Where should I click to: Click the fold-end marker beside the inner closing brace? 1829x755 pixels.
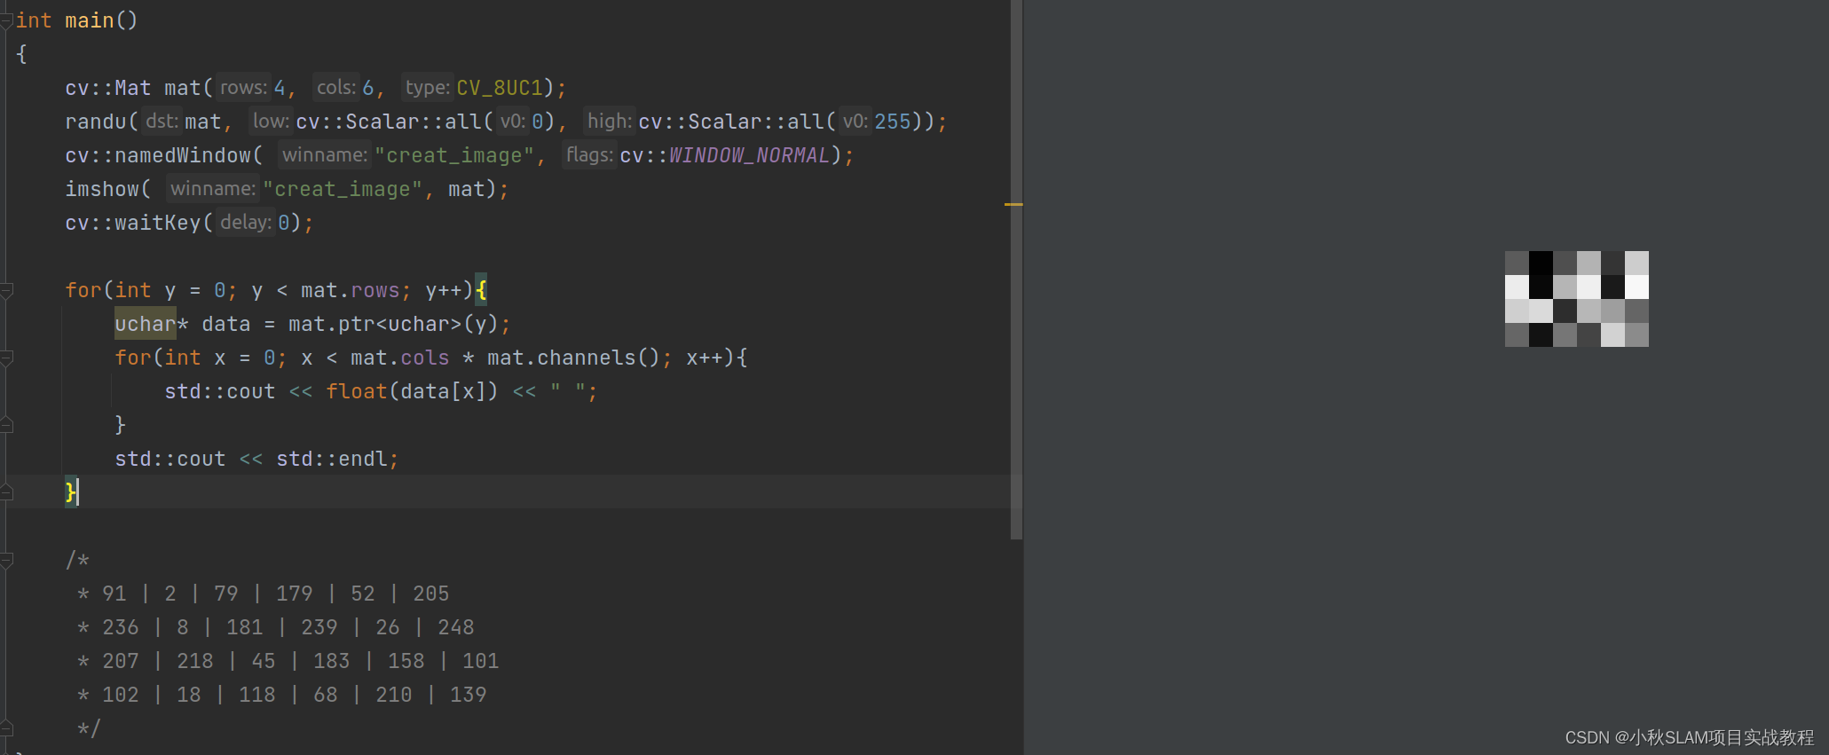[6, 425]
